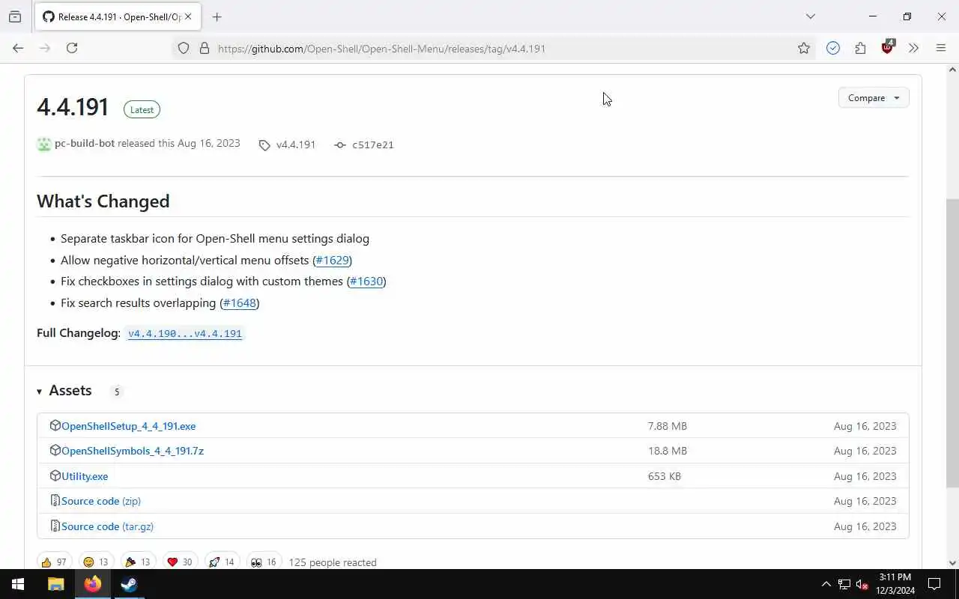Click page vertical scrollbar thumb
The height and width of the screenshot is (599, 959).
pyautogui.click(x=952, y=343)
